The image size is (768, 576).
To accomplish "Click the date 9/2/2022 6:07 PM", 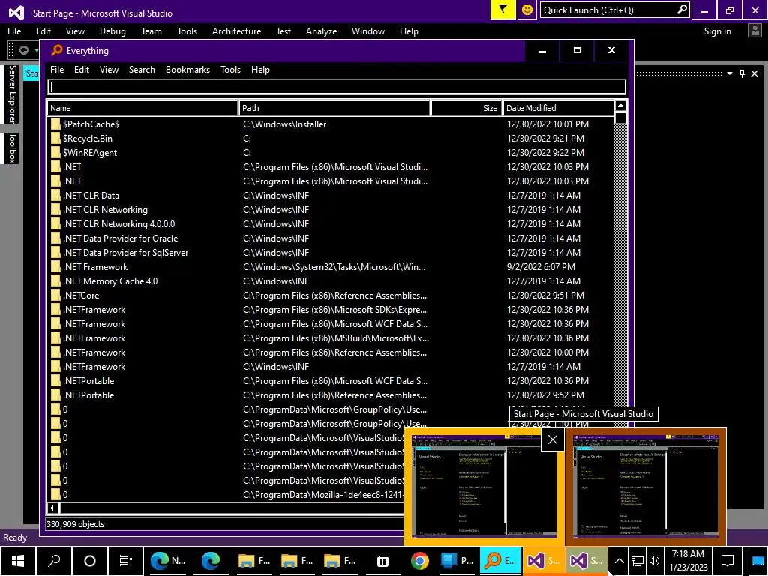I will click(541, 266).
